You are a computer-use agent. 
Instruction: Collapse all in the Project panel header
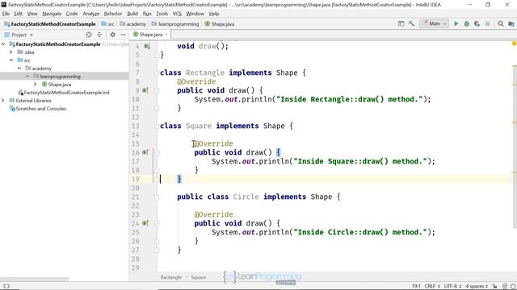99,35
